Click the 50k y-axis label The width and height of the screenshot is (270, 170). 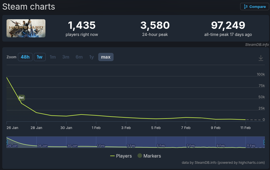[x=261, y=97]
